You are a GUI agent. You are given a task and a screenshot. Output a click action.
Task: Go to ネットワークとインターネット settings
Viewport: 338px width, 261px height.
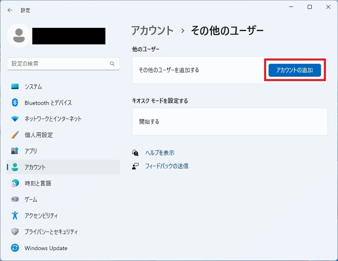(x=63, y=119)
